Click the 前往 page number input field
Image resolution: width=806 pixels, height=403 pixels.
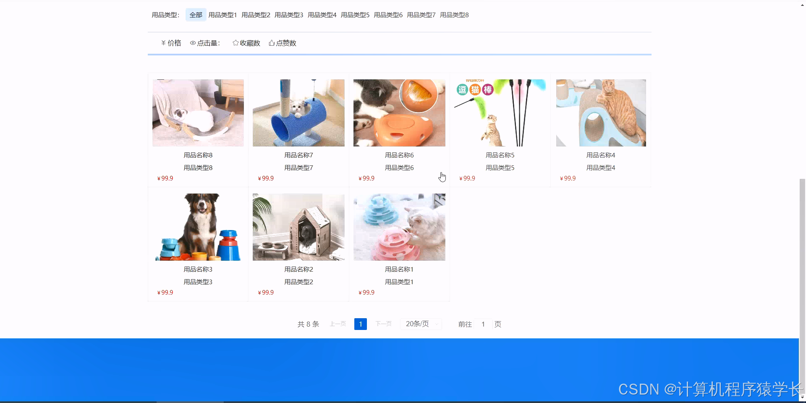tap(483, 324)
